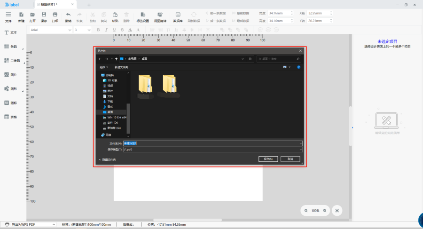Add a new tab with the plus button
Image resolution: width=423 pixels, height=229 pixels.
pyautogui.click(x=89, y=5)
